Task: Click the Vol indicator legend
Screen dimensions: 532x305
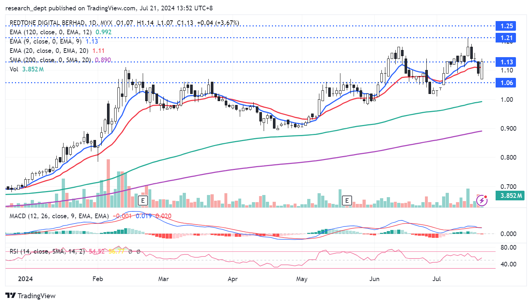Action: pyautogui.click(x=14, y=69)
